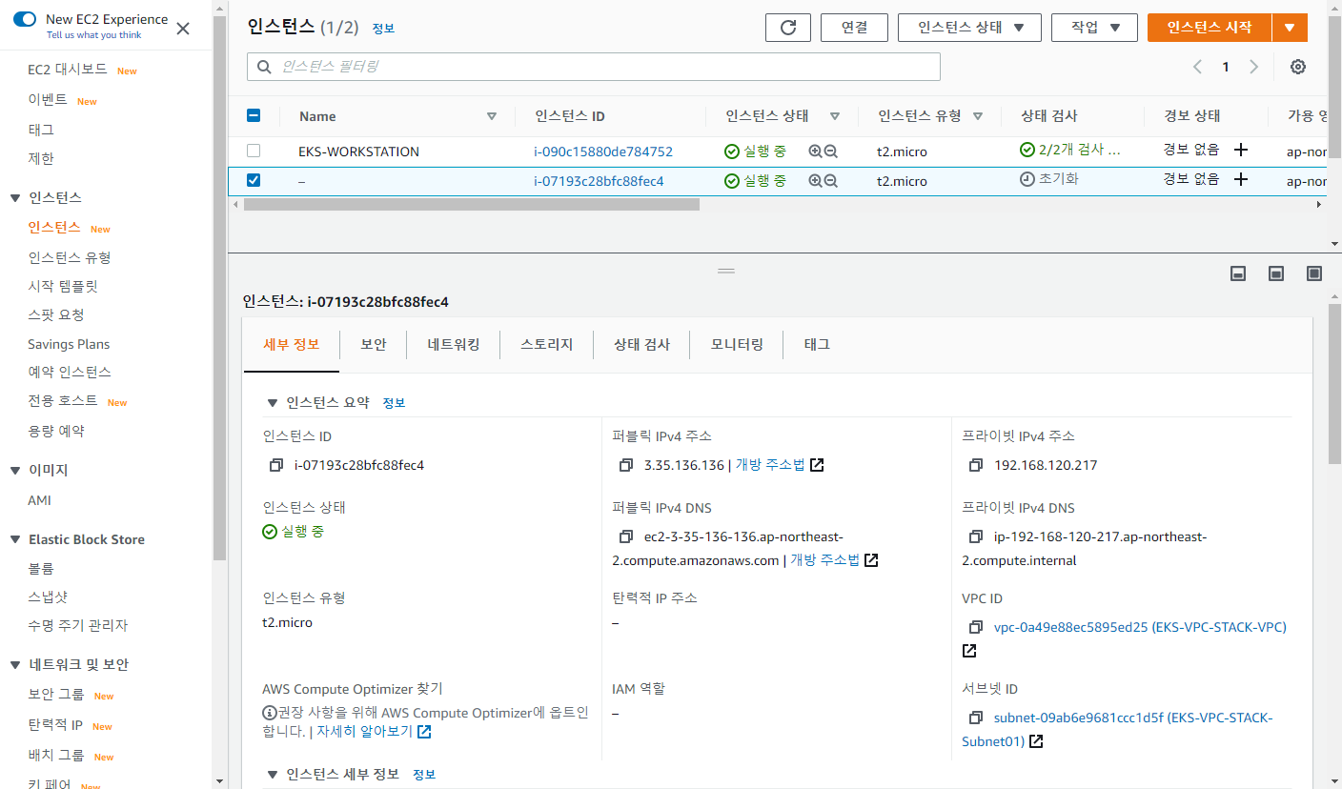
Task: Maximize details panel to full layout
Action: click(1314, 273)
